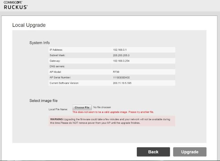Click the System Info section heading

coord(39,43)
